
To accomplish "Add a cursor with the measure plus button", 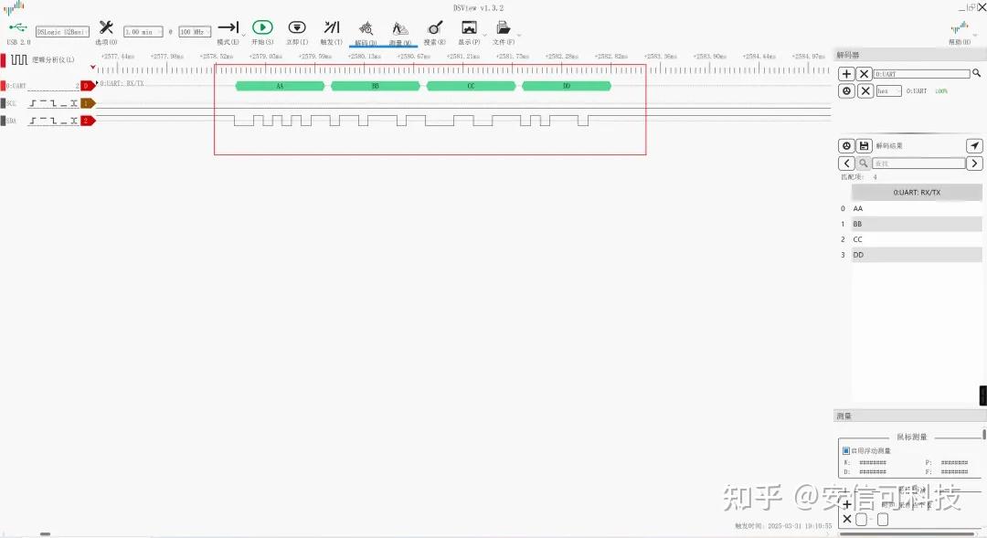I will point(847,504).
